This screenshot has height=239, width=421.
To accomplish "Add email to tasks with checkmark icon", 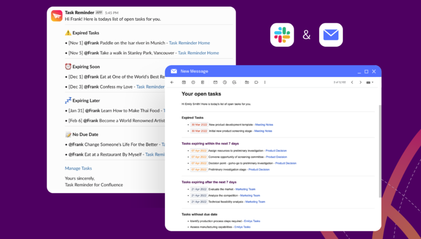I will [234, 82].
